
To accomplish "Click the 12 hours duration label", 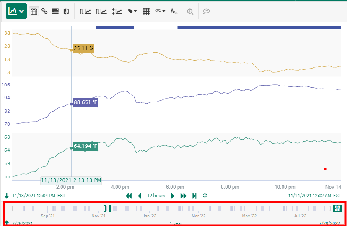I will click(156, 196).
